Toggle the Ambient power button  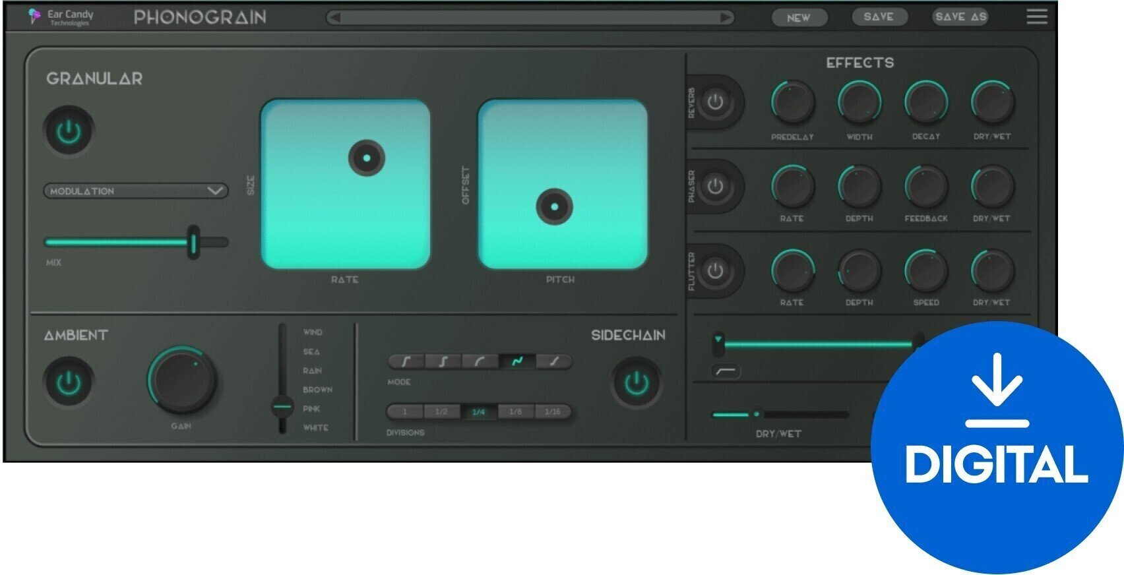[69, 382]
